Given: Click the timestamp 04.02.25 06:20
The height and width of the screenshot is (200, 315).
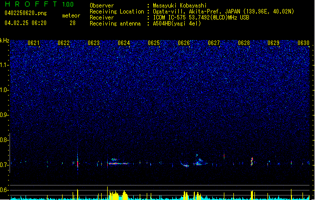Looking at the screenshot, I should tap(26, 23).
